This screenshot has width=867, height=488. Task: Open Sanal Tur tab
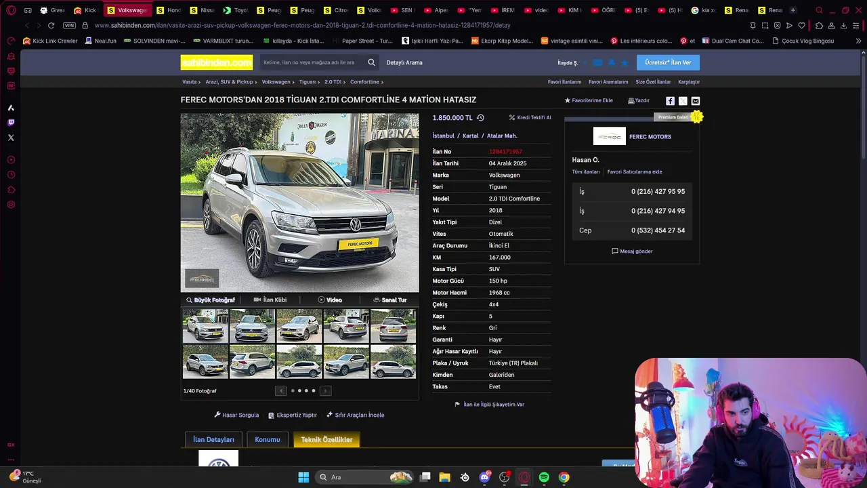pyautogui.click(x=389, y=300)
